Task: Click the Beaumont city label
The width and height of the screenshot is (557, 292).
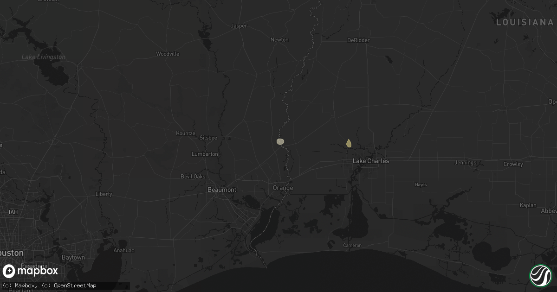Action: point(221,190)
